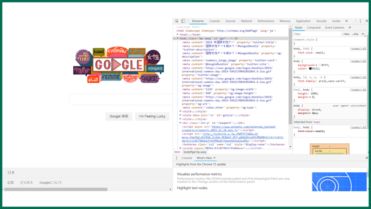
Task: Open the ビジネス footer link
Action: pos(26,183)
